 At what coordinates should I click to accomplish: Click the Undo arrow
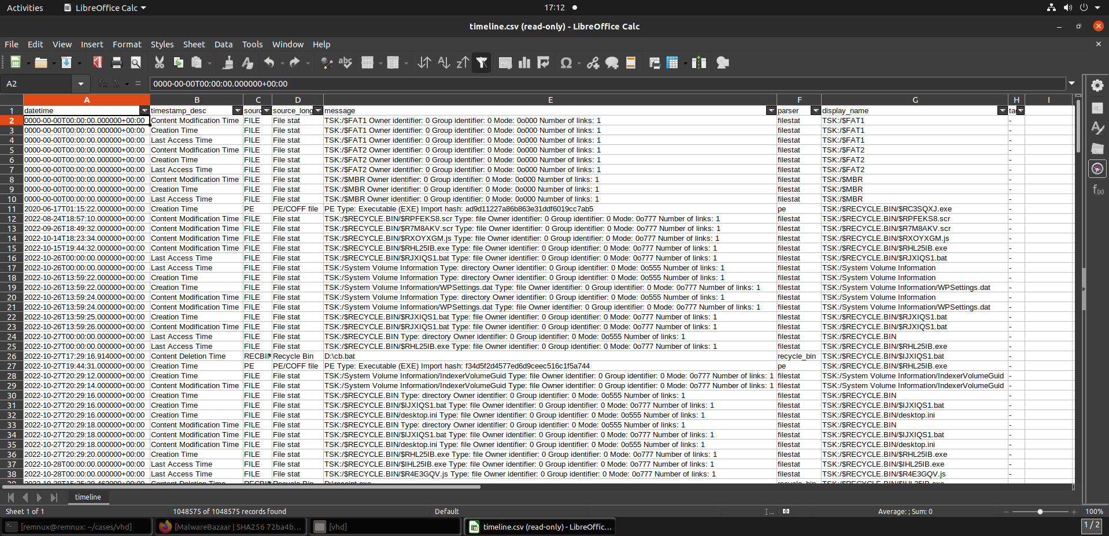(x=269, y=63)
